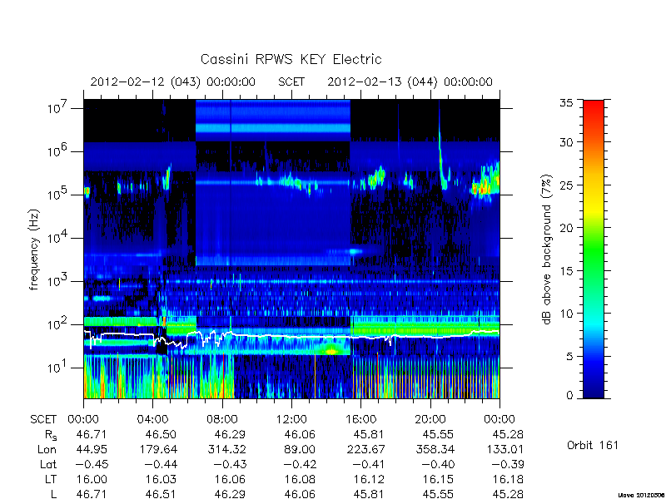Click the Lon value 44.95
The image size is (666, 499).
point(92,449)
